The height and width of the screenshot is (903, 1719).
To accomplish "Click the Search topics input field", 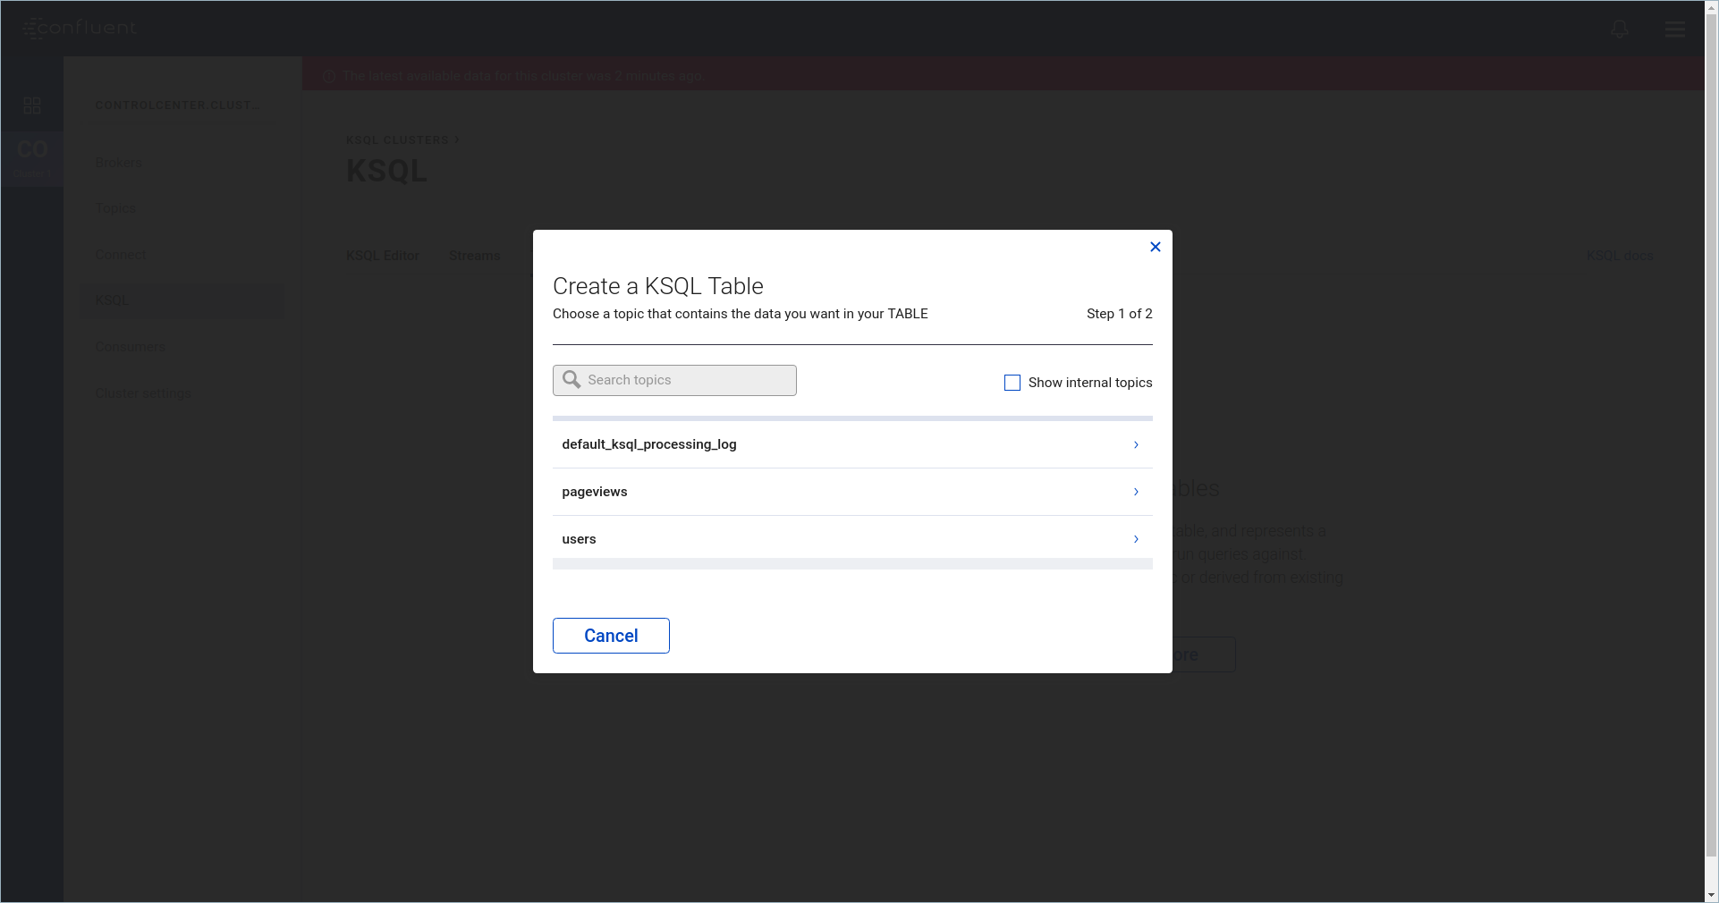I will (x=687, y=380).
